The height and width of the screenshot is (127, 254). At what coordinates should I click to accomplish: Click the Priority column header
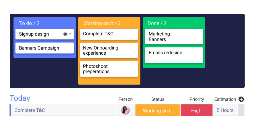(x=197, y=99)
